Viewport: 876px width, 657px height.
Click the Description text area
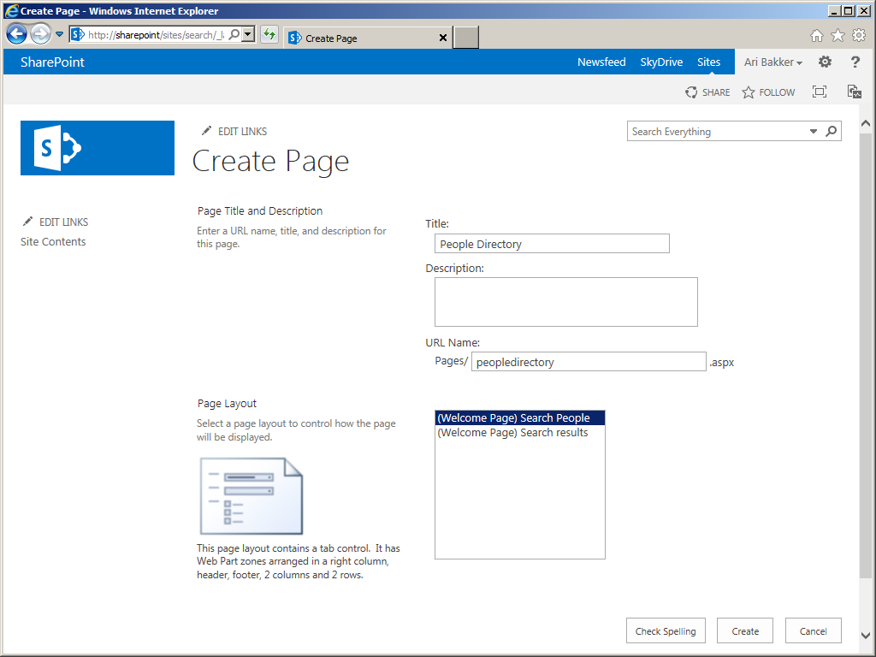pyautogui.click(x=566, y=302)
